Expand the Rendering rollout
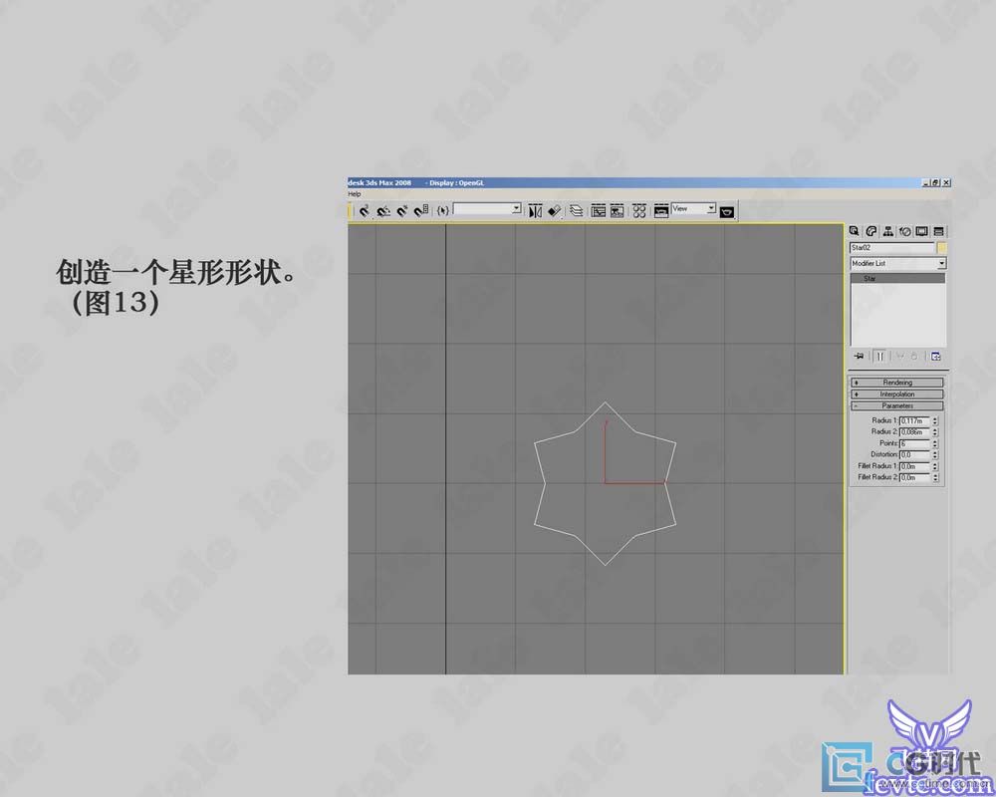Viewport: 996px width, 797px height. point(897,383)
